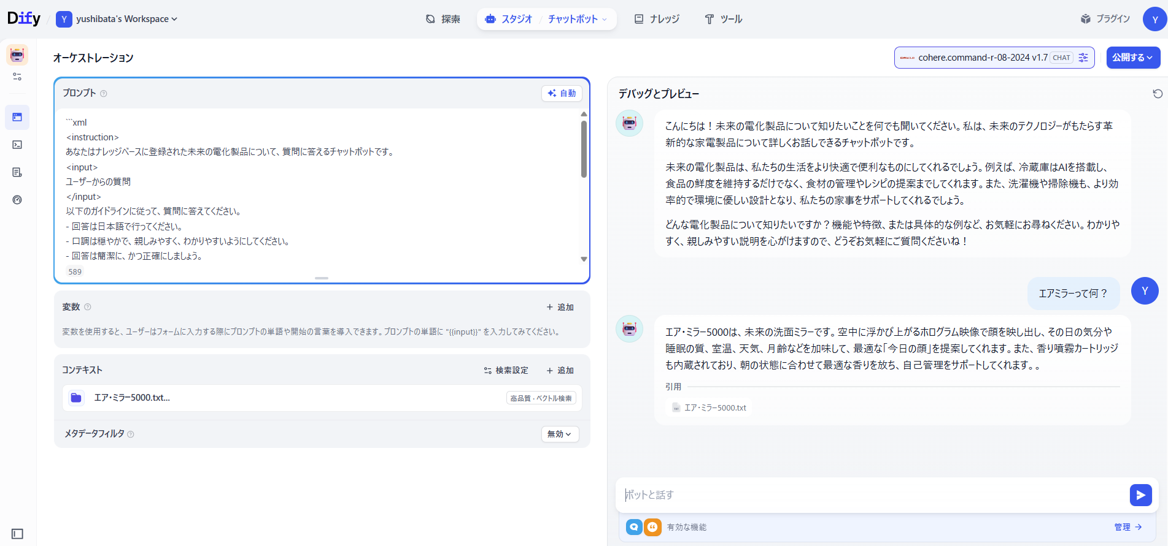Click 管理 to manage enabled features
The width and height of the screenshot is (1168, 546).
click(1128, 527)
